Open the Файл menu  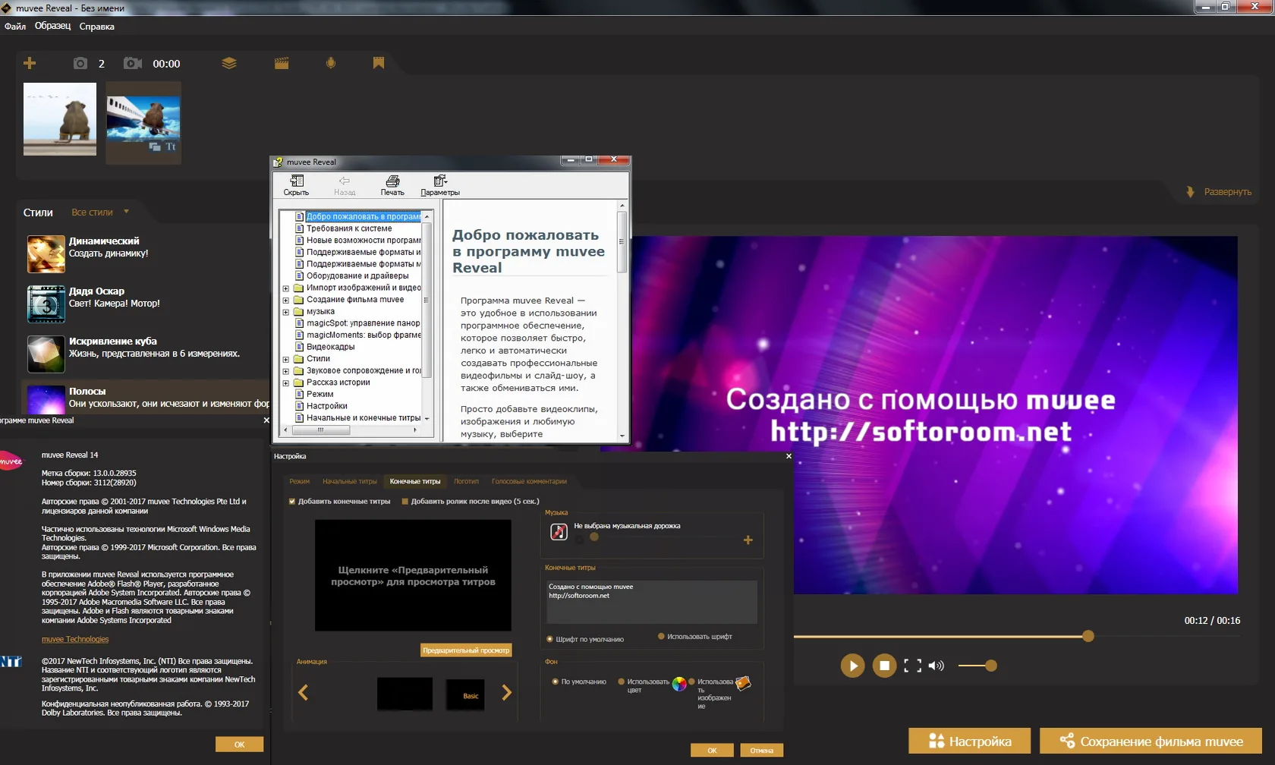(15, 27)
